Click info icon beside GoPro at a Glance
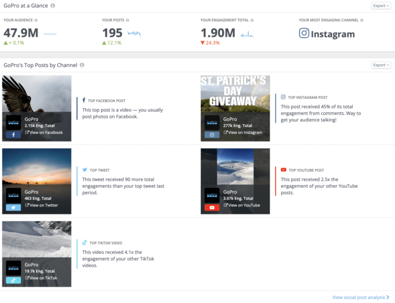This screenshot has width=395, height=303. (52, 6)
